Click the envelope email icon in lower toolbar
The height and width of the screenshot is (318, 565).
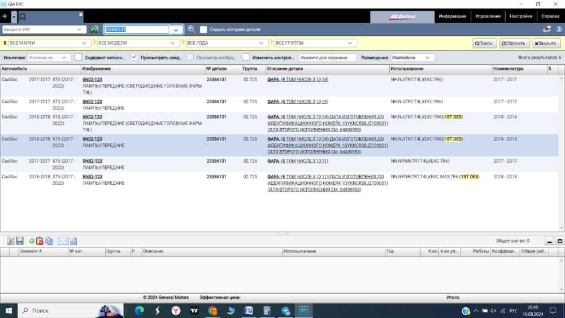62,241
